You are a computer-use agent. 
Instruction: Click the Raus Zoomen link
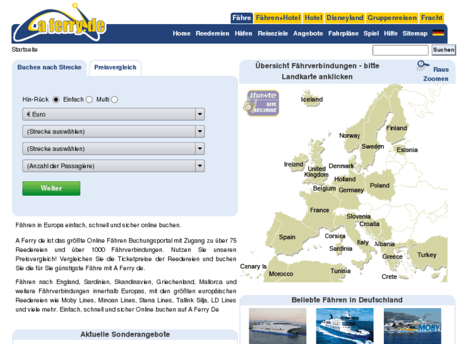436,74
